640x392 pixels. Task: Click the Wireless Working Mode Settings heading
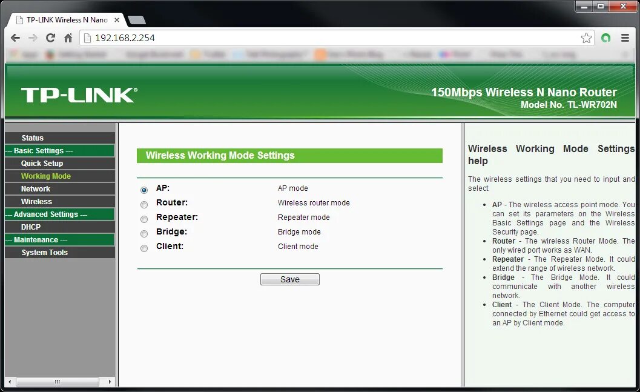[x=220, y=155]
